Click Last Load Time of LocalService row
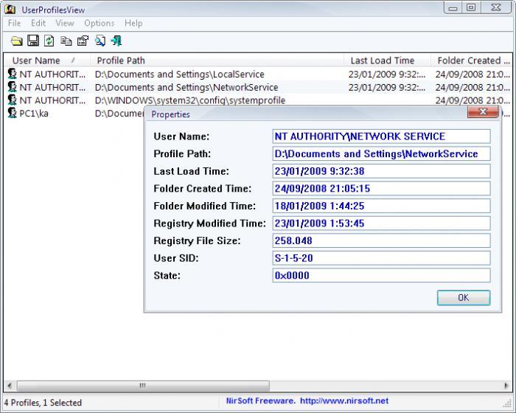The width and height of the screenshot is (516, 413). [387, 74]
